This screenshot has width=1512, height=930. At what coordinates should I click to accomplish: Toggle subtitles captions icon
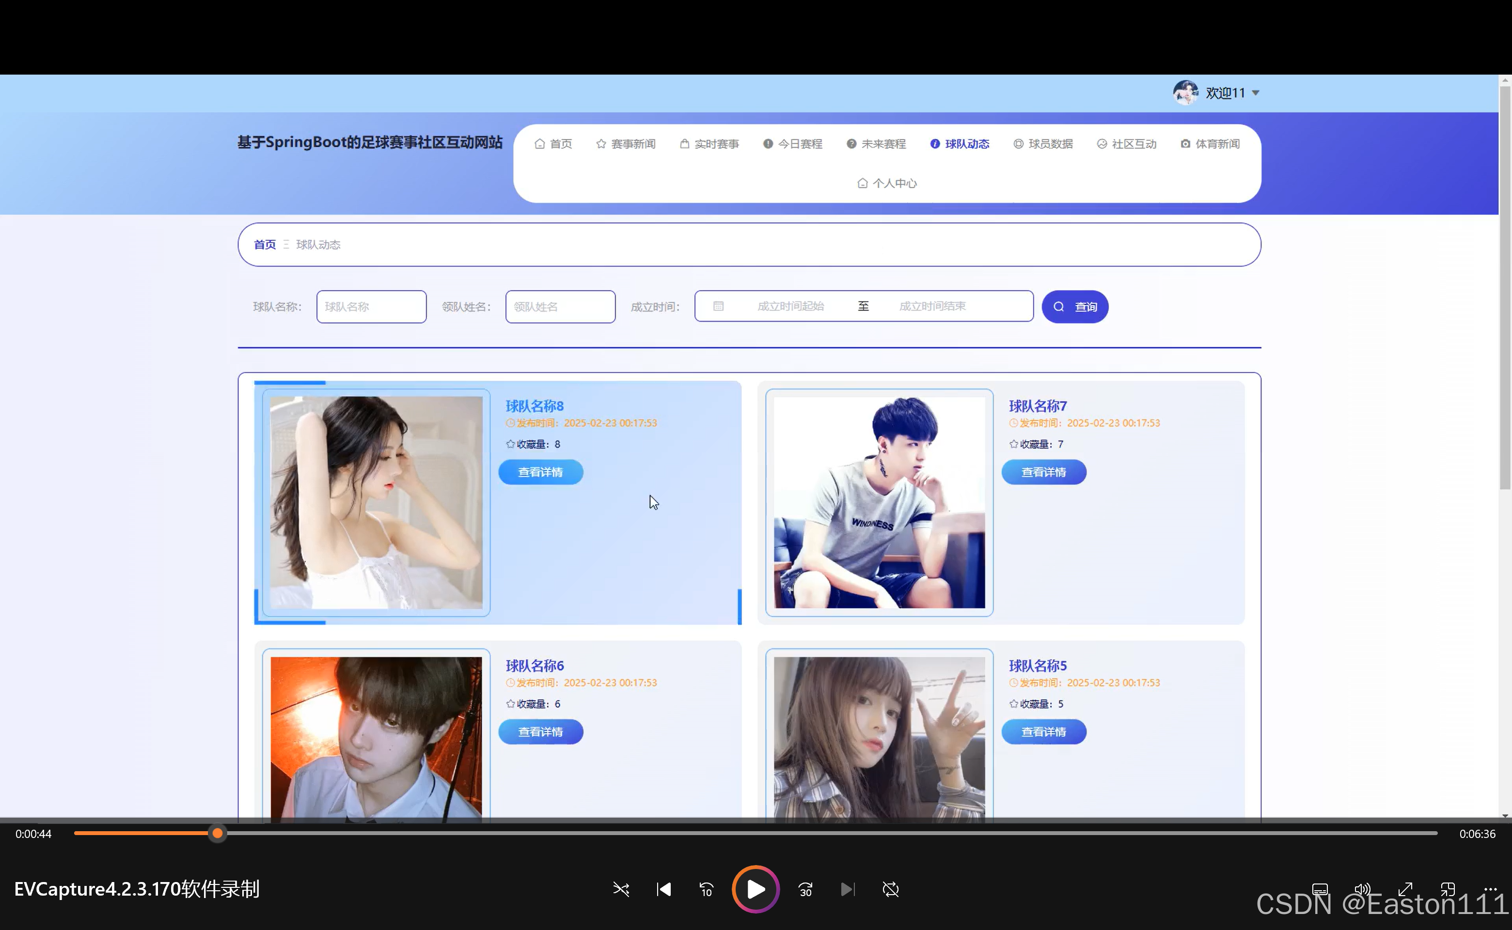(x=1320, y=889)
